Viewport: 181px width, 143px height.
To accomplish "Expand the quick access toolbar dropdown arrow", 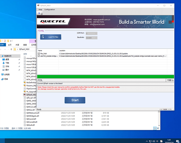I will point(11,41).
